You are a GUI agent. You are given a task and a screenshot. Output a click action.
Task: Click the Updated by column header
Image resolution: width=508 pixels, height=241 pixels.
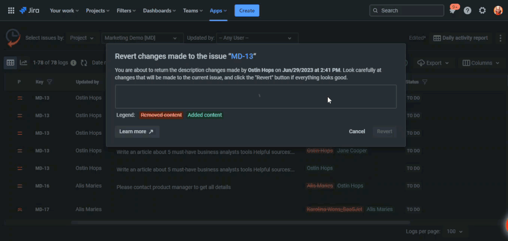pos(87,82)
